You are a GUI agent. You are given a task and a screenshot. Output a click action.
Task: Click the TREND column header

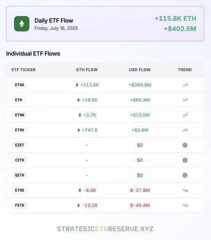[185, 70]
